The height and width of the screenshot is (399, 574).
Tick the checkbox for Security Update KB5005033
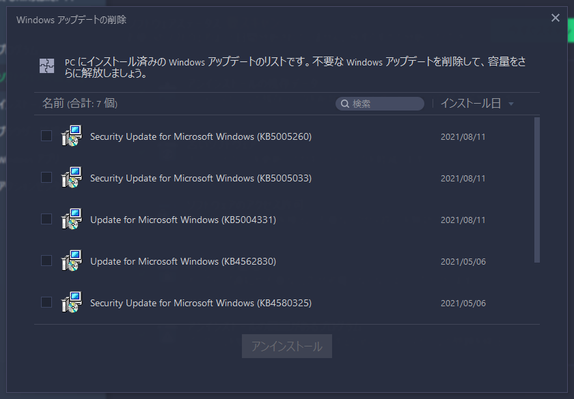46,177
